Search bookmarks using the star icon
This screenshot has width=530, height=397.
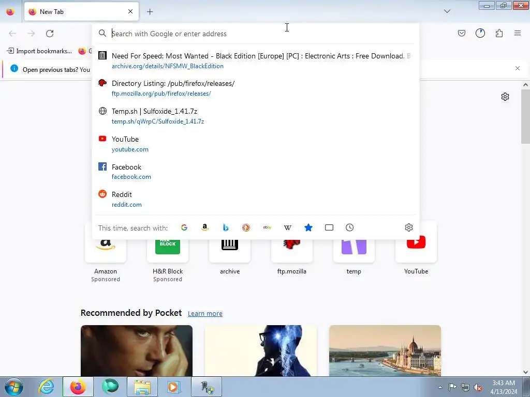(308, 227)
